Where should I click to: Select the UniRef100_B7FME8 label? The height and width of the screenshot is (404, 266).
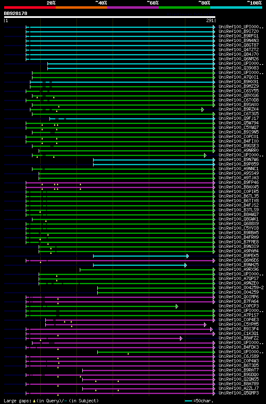tap(239, 242)
